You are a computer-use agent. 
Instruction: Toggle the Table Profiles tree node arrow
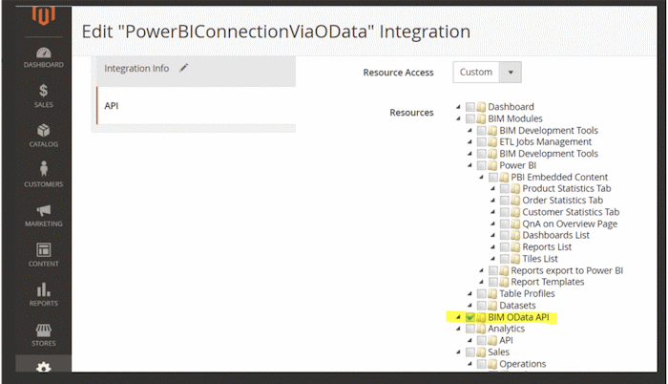[470, 293]
